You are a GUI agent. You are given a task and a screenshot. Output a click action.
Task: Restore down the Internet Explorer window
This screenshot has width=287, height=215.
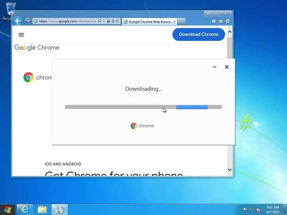coord(216,13)
